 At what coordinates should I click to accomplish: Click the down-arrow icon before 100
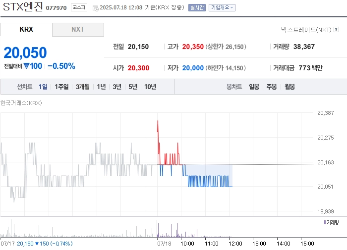pos(26,66)
